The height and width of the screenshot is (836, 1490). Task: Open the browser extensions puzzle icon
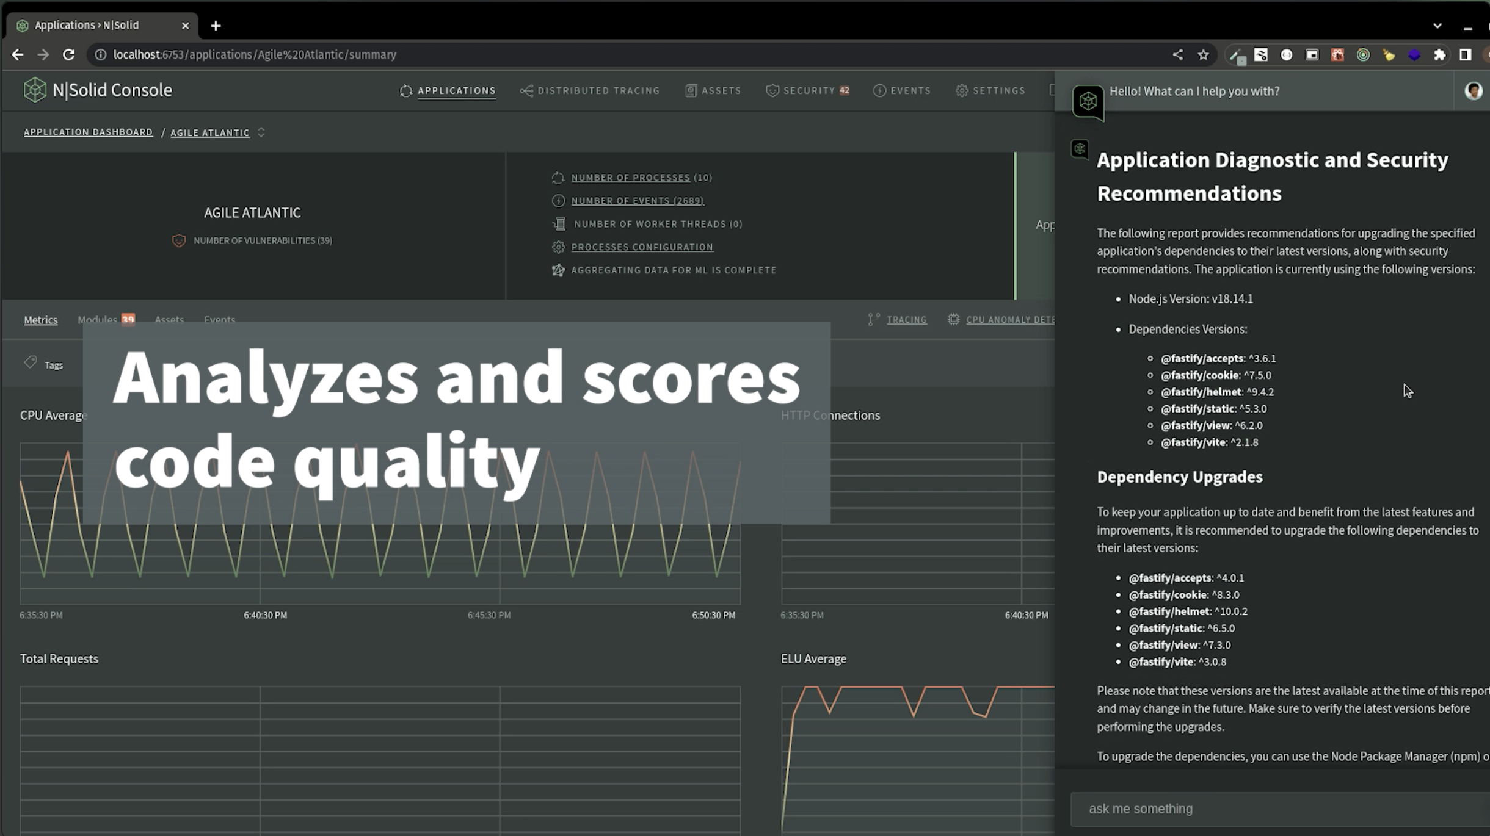1439,55
